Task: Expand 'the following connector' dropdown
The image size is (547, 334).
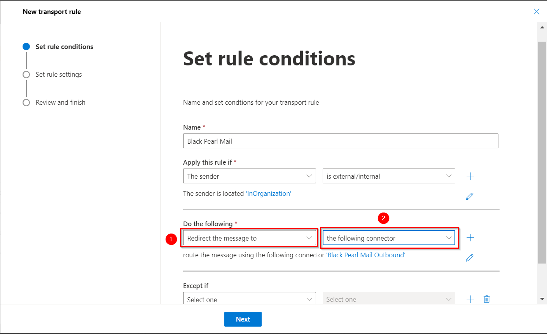Action: tap(389, 238)
